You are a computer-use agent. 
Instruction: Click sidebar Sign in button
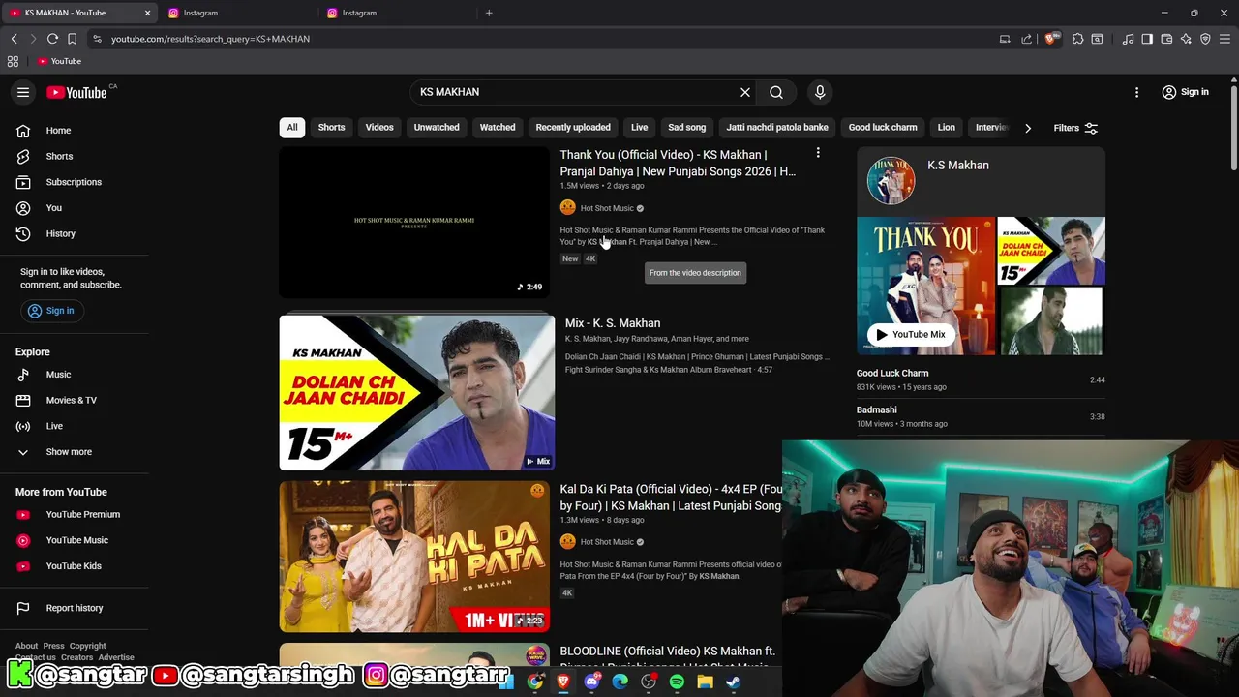pyautogui.click(x=51, y=311)
